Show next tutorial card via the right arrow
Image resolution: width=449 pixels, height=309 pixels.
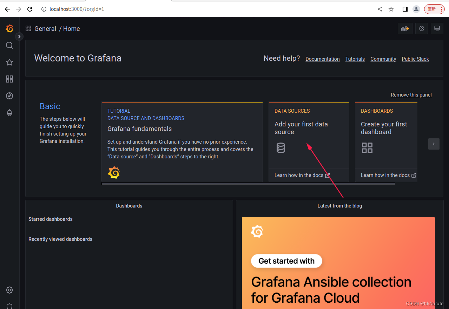[x=434, y=144]
